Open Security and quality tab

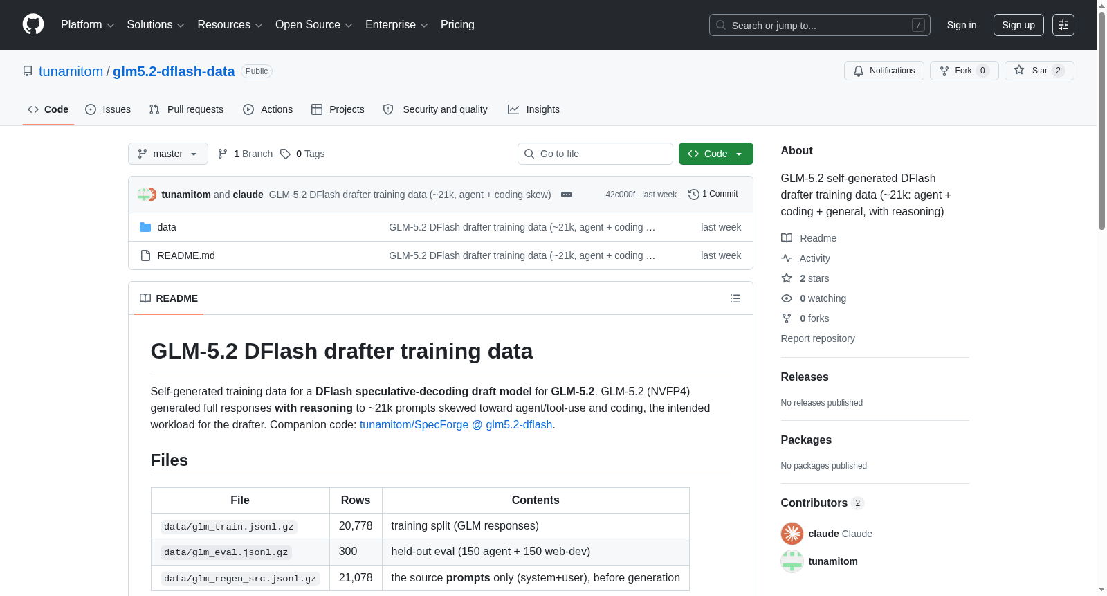(x=435, y=109)
